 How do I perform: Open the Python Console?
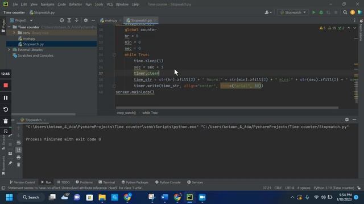(168, 182)
